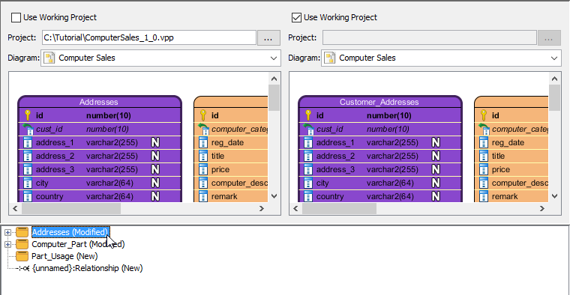Click column icon for address_1 in Addresses
The image size is (570, 295).
pyautogui.click(x=28, y=142)
